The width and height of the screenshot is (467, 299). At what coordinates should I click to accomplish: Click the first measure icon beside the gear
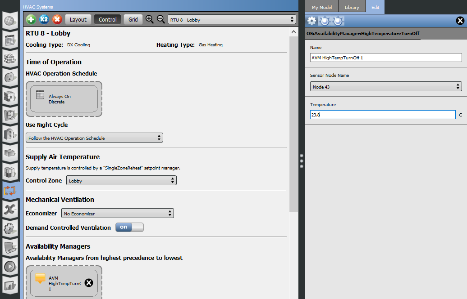pos(325,21)
